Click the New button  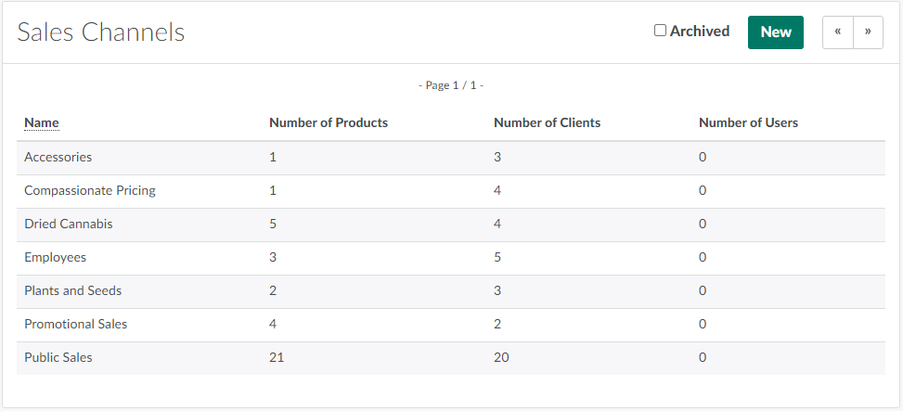[775, 32]
